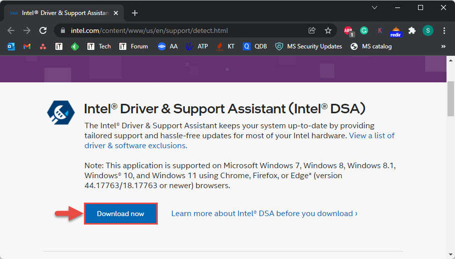Screen dimensions: 455x259
Task: Open the tab search dropdown arrow
Action: 375,8
